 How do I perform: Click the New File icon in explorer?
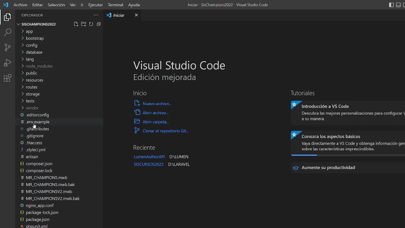[x=76, y=24]
